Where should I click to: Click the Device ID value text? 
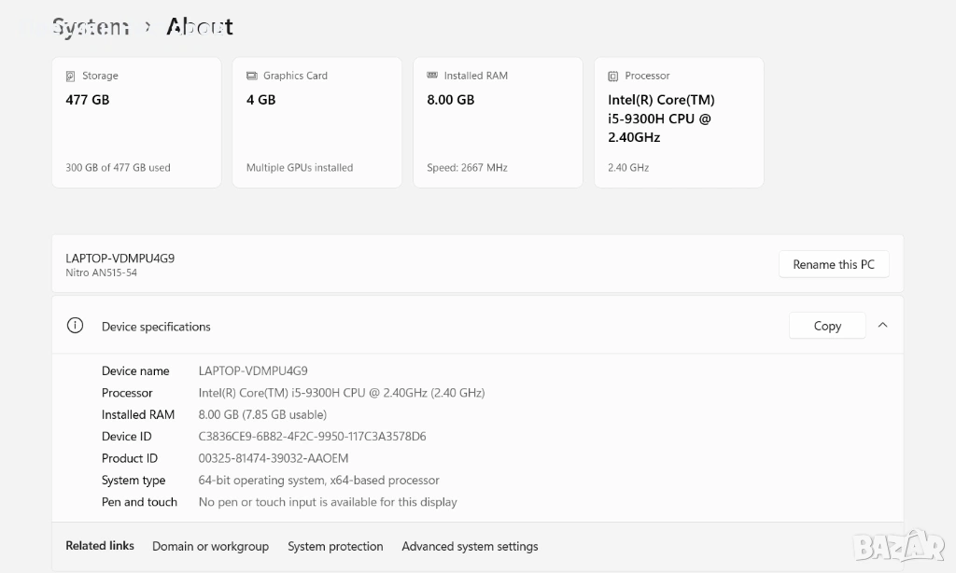pos(312,436)
